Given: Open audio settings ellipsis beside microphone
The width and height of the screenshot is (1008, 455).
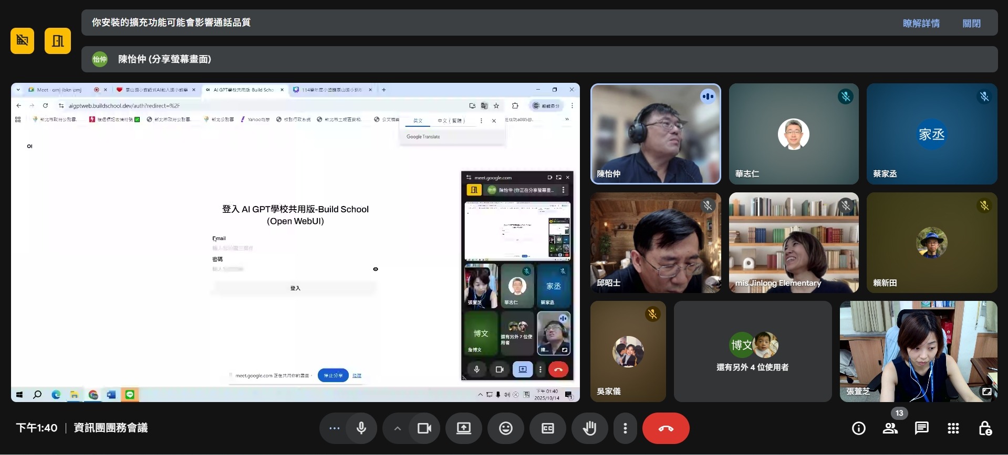Looking at the screenshot, I should coord(334,428).
